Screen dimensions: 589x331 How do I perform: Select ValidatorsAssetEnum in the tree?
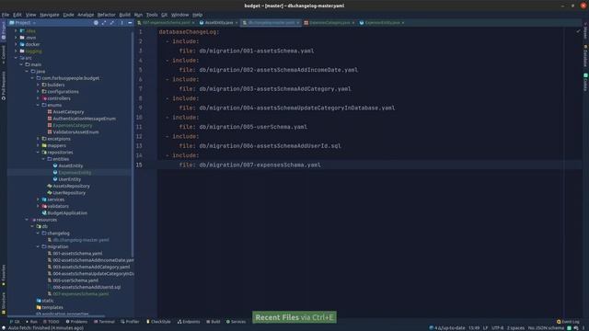pos(75,132)
